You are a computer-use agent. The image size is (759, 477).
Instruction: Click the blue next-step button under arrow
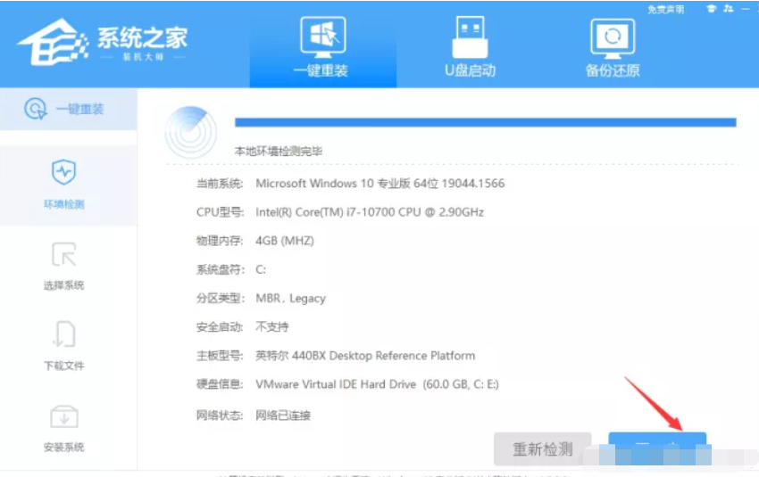click(657, 448)
